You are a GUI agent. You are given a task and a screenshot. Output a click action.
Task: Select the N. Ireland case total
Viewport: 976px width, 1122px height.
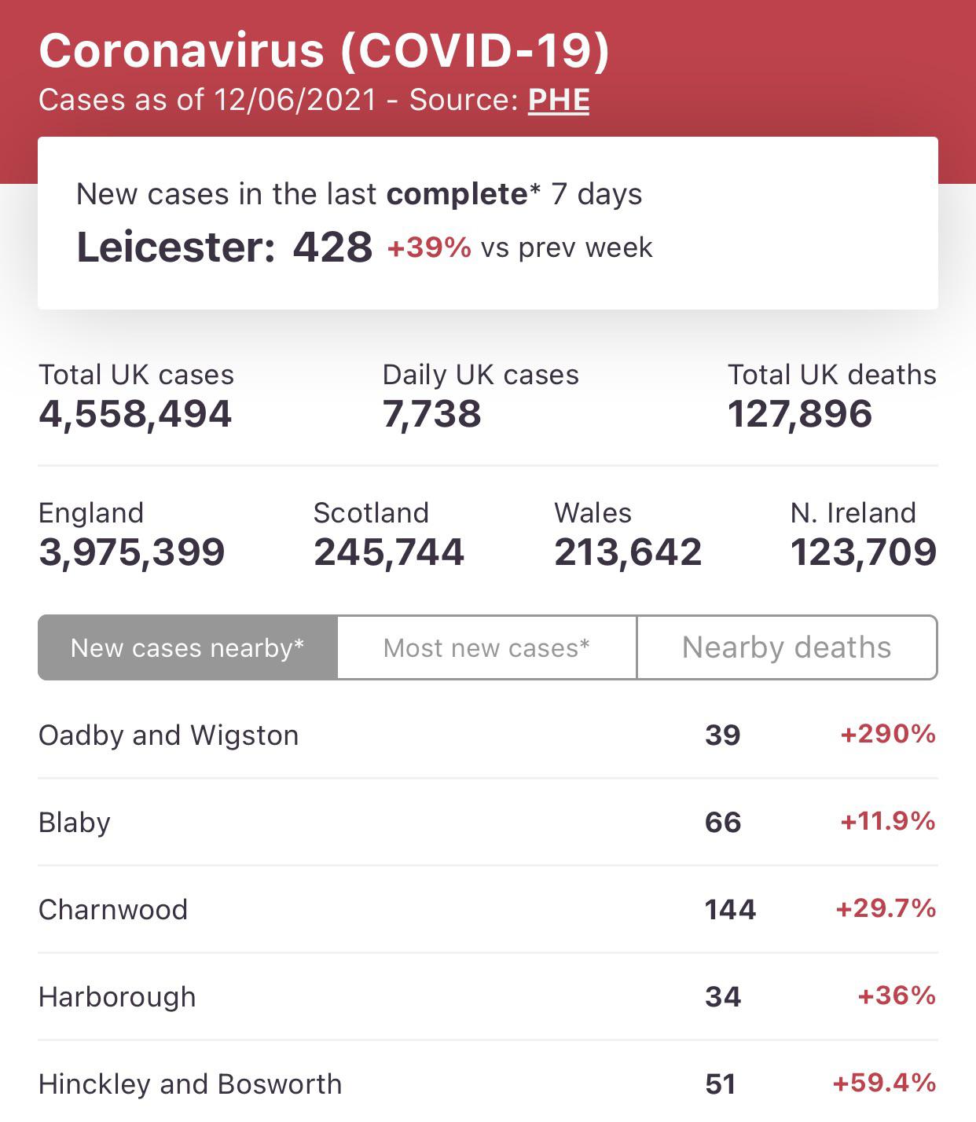click(x=861, y=552)
